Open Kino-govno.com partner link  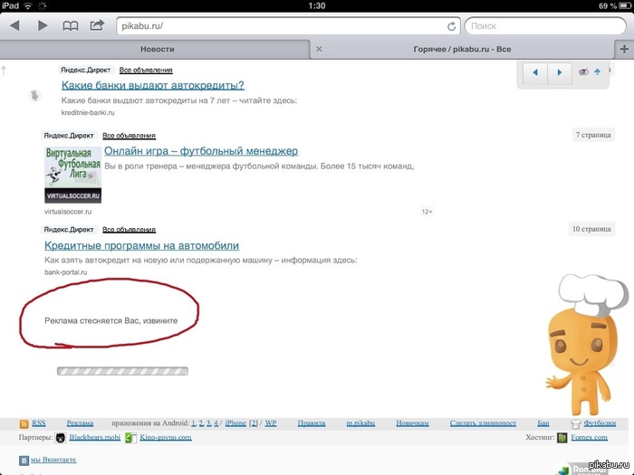pyautogui.click(x=166, y=437)
